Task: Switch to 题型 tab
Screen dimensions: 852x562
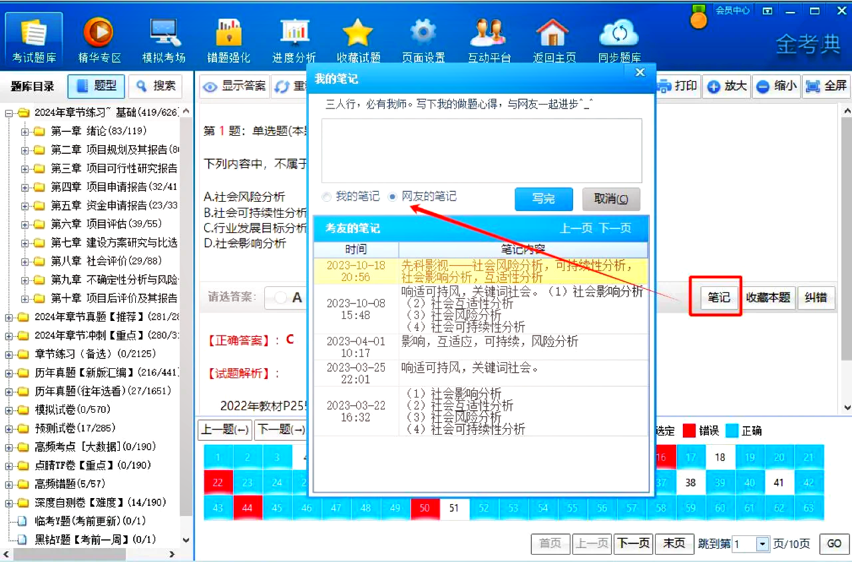Action: [97, 86]
